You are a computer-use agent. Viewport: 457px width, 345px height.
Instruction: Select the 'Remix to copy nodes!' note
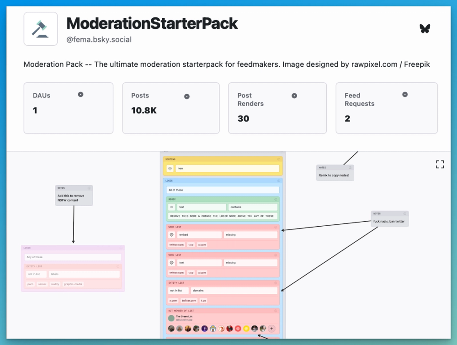click(x=335, y=173)
